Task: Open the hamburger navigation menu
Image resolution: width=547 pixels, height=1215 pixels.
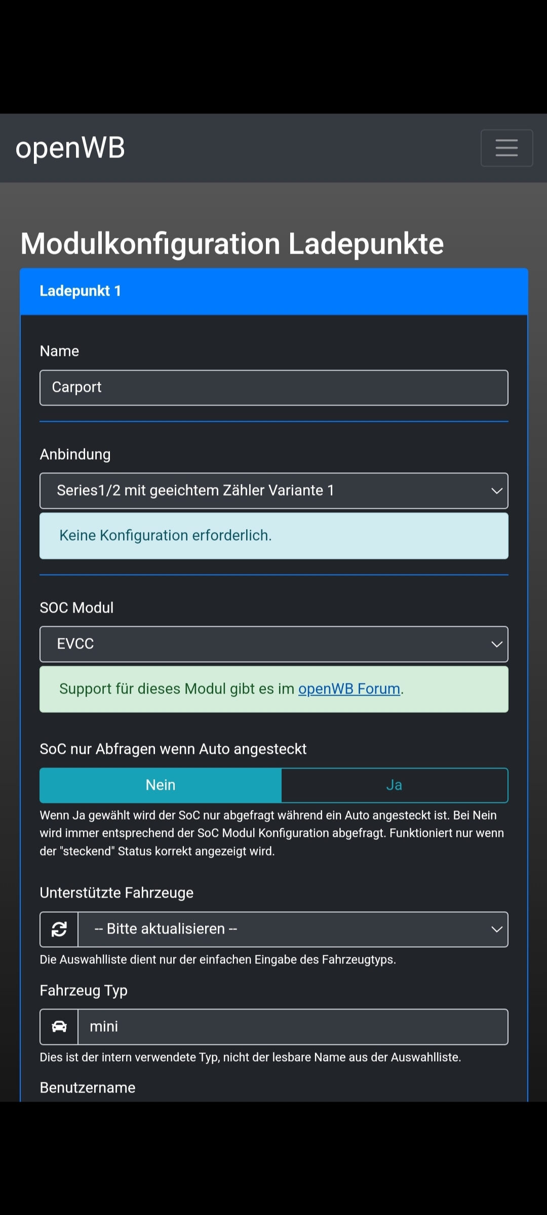Action: [506, 148]
